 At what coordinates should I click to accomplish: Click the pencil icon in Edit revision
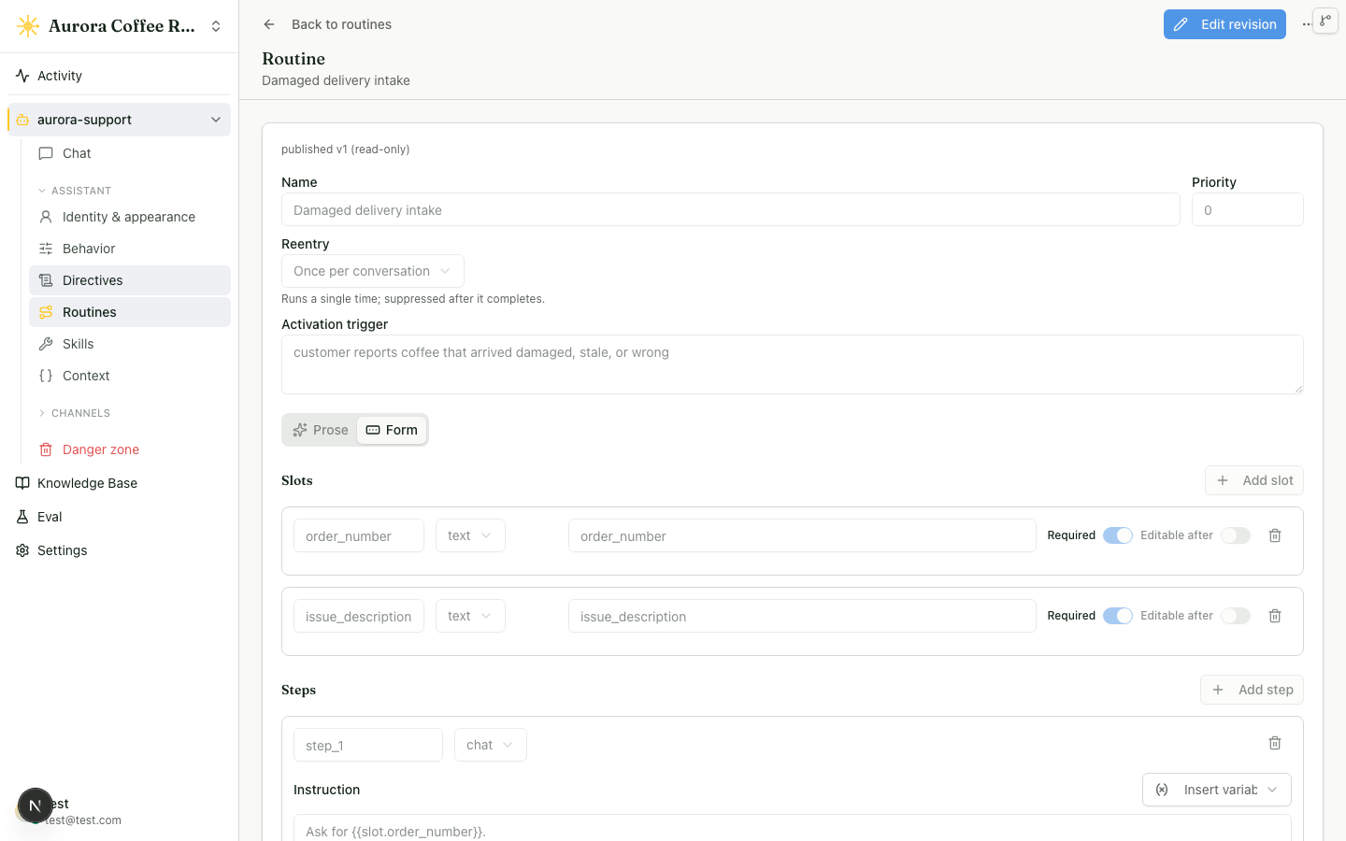click(x=1181, y=24)
